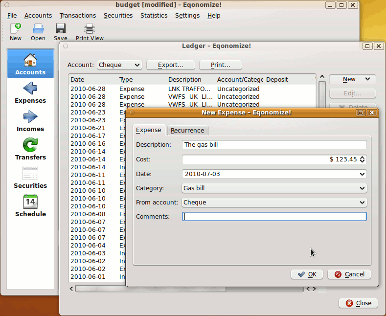The width and height of the screenshot is (386, 316).
Task: Confirm the new expense with OK
Action: click(x=307, y=274)
